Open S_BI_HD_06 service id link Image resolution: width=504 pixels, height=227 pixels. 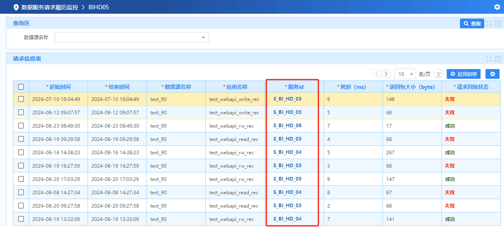coord(287,126)
